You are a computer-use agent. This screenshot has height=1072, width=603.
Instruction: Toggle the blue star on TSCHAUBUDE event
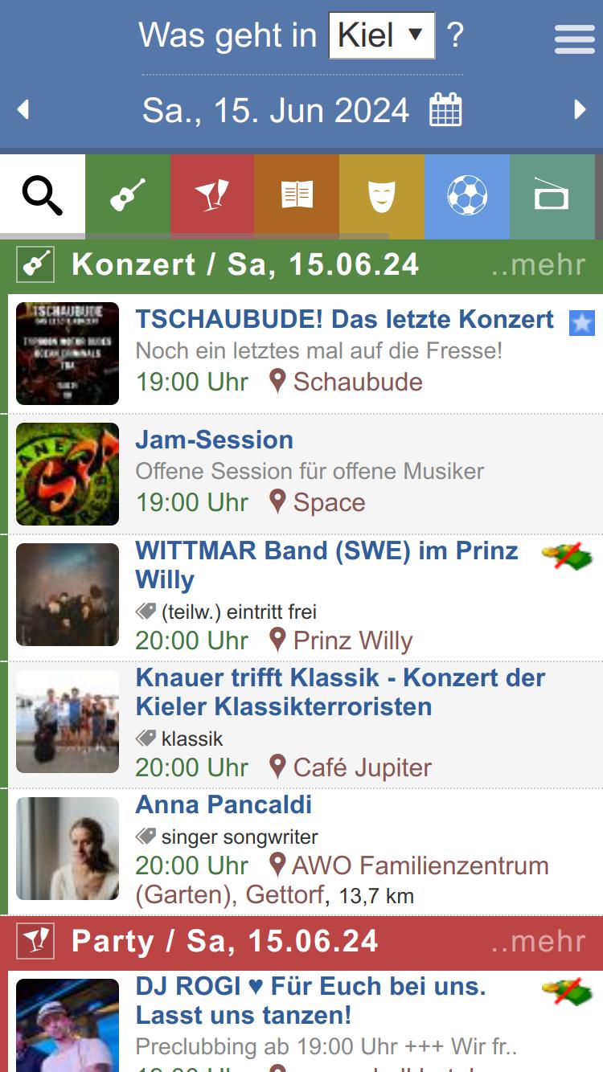tap(582, 323)
